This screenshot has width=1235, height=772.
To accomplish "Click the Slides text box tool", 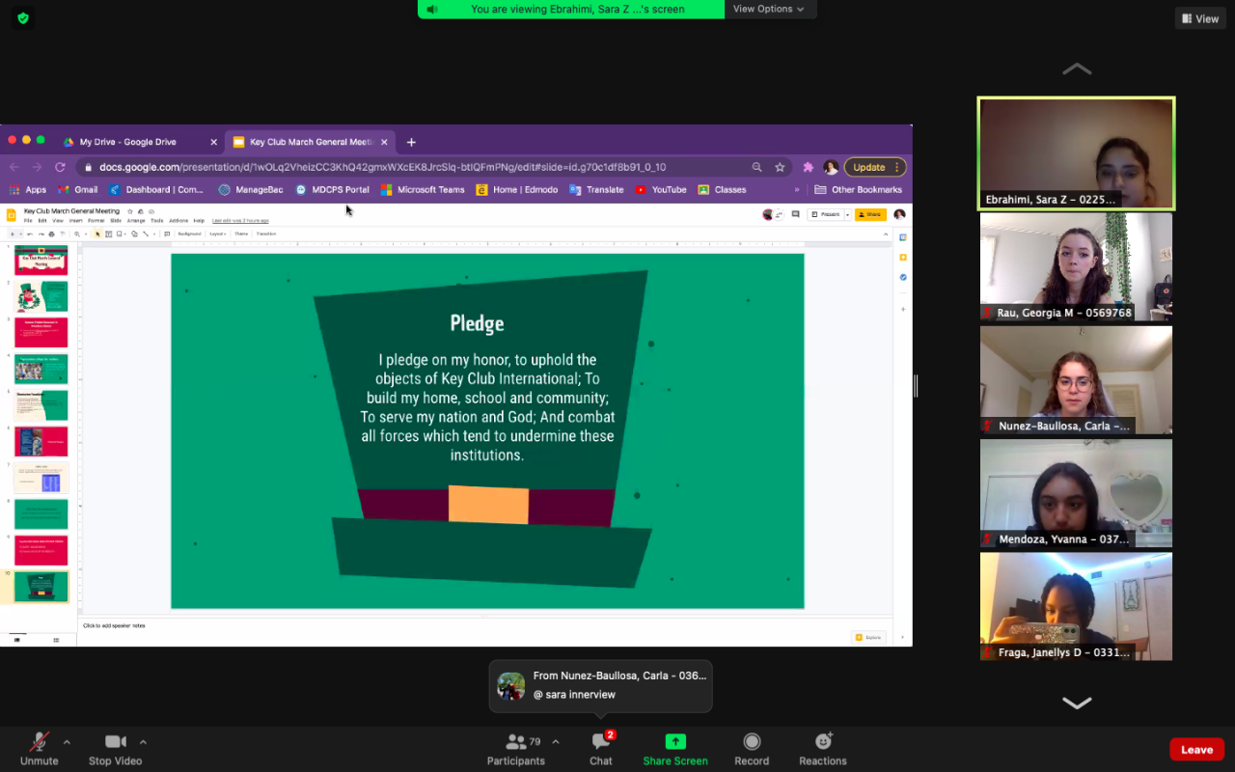I will 109,234.
